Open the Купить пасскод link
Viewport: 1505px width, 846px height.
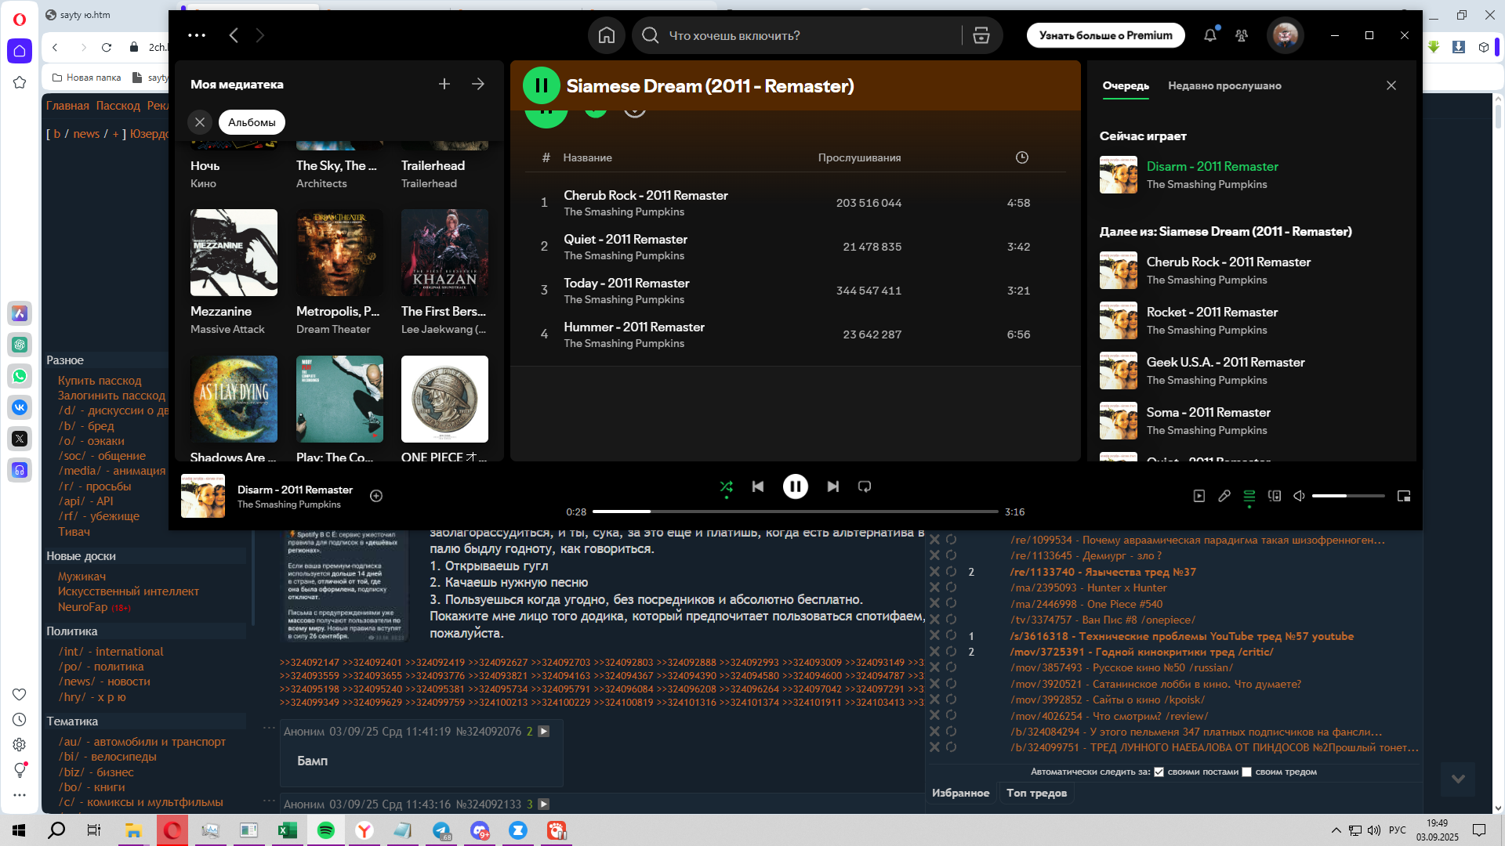(100, 381)
